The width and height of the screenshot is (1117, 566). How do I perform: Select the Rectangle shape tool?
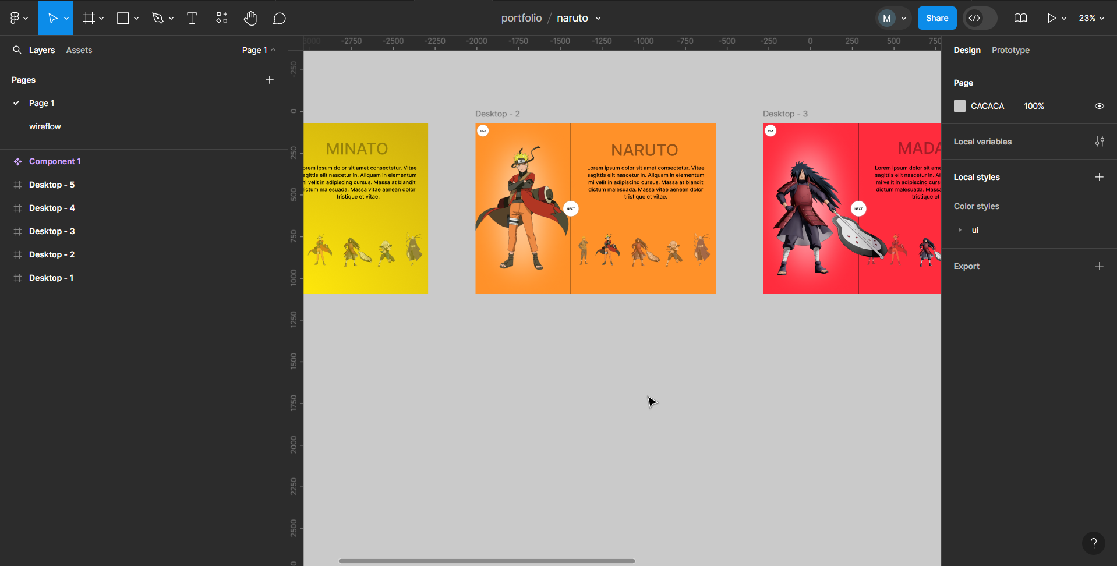tap(123, 18)
